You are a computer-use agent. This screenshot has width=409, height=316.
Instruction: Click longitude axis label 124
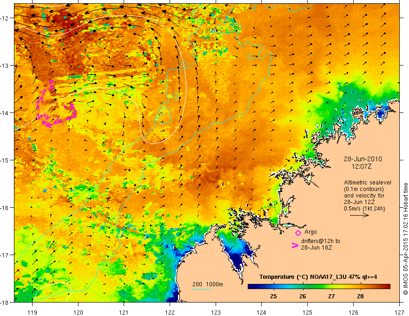pyautogui.click(x=262, y=312)
